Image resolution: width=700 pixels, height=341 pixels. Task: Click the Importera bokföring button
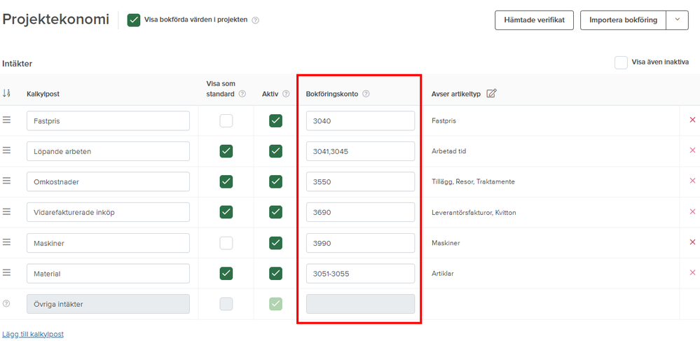point(622,20)
